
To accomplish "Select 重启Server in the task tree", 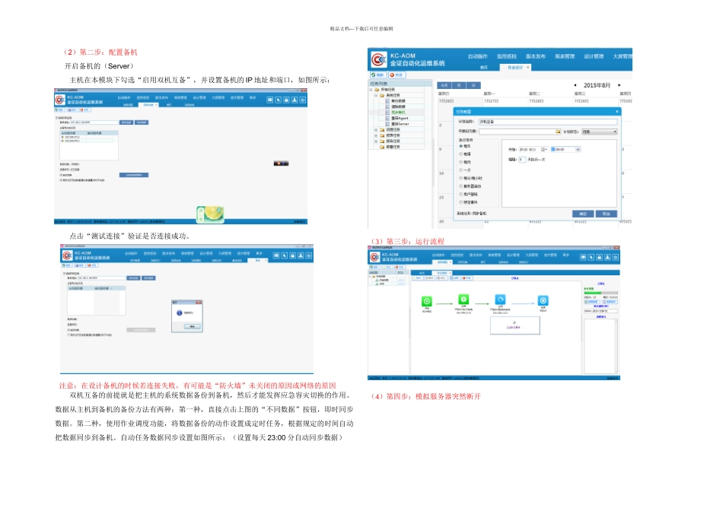I will tap(400, 124).
